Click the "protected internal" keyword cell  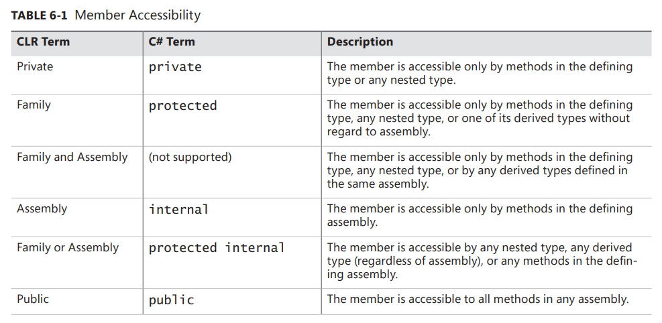coord(217,248)
